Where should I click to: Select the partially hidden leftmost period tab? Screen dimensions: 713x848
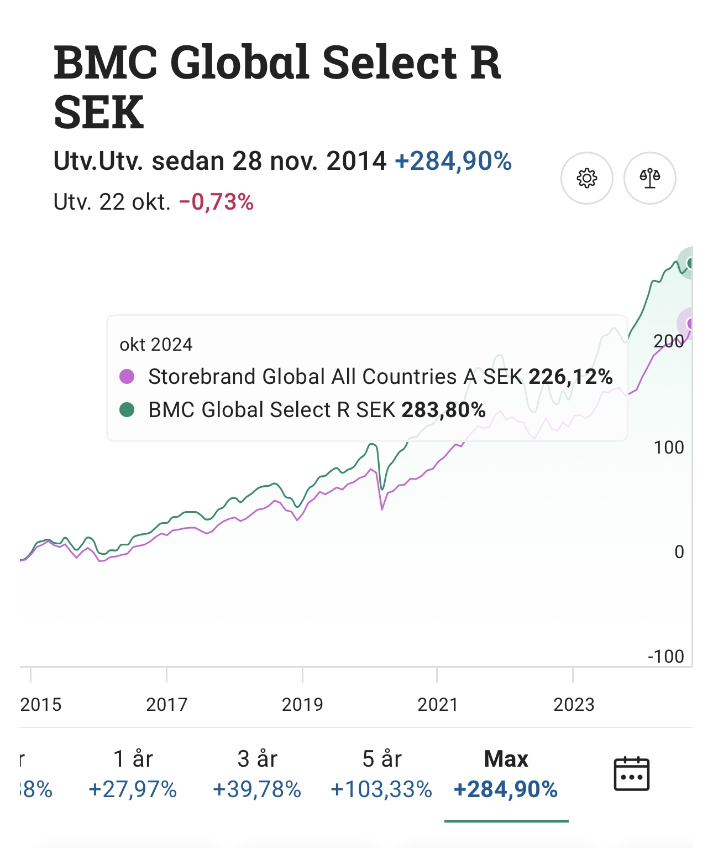point(34,773)
